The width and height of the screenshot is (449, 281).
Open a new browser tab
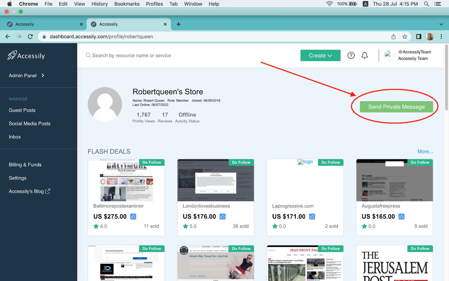178,24
